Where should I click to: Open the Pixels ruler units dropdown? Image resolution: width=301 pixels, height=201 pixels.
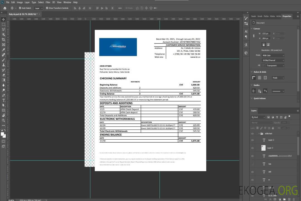point(278,78)
